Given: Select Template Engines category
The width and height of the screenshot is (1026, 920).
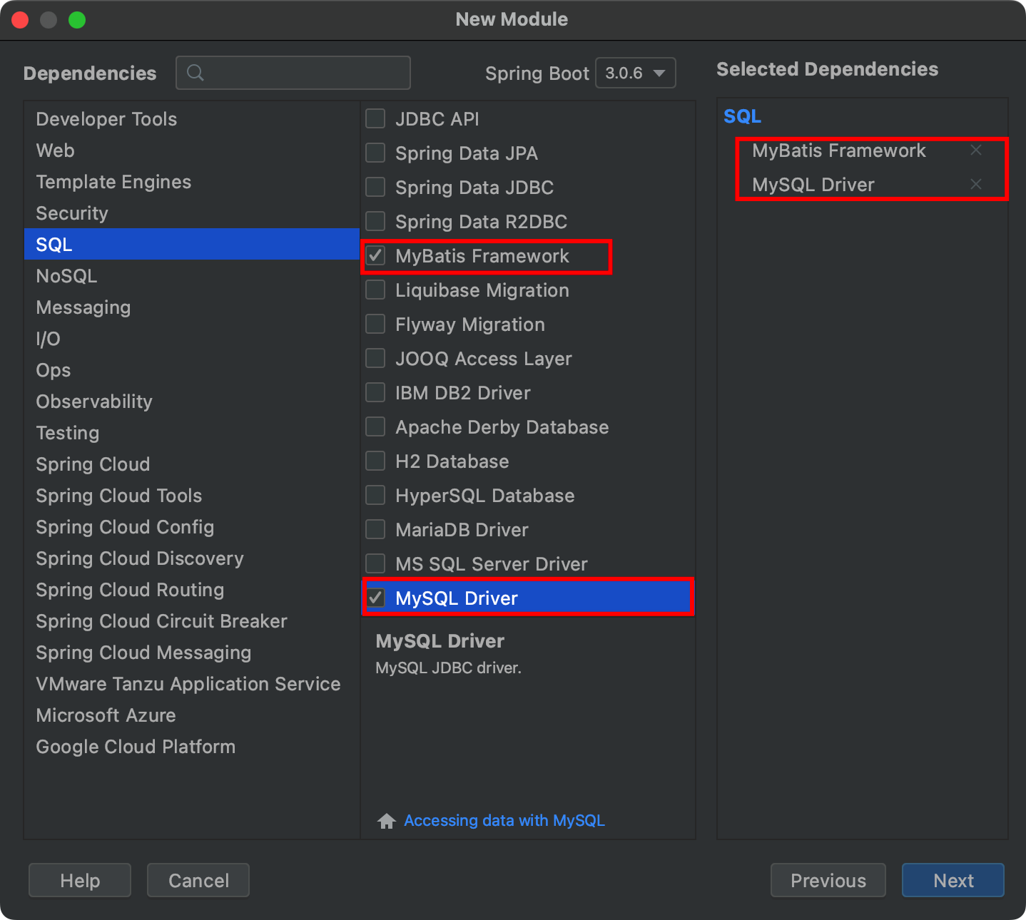Looking at the screenshot, I should pyautogui.click(x=191, y=182).
